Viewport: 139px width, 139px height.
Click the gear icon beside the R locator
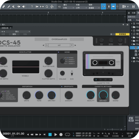(x=94, y=136)
